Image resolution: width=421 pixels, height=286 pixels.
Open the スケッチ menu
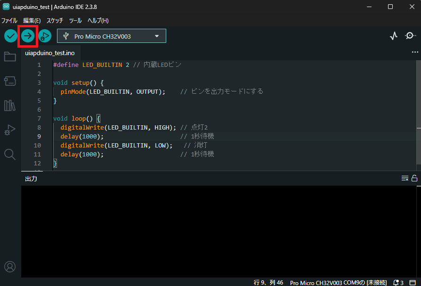(x=55, y=21)
